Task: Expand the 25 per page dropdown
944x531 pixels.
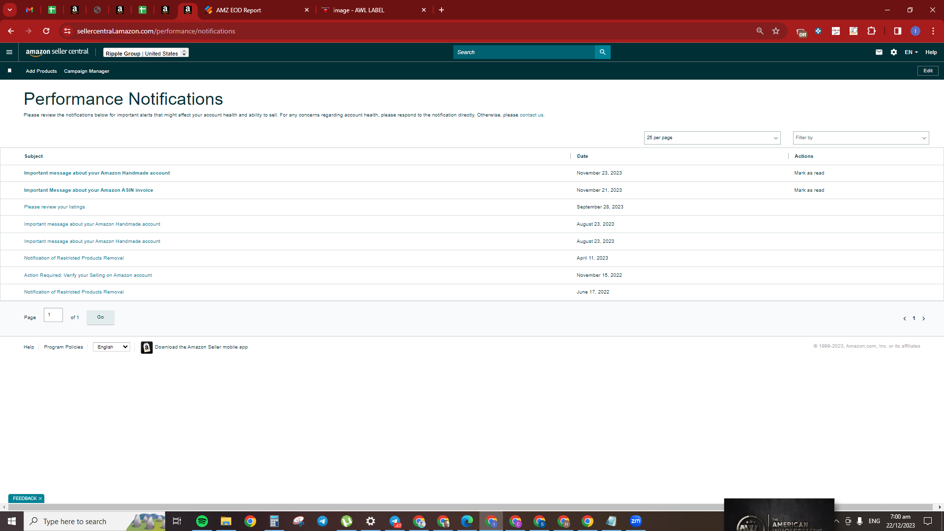Action: pyautogui.click(x=712, y=138)
